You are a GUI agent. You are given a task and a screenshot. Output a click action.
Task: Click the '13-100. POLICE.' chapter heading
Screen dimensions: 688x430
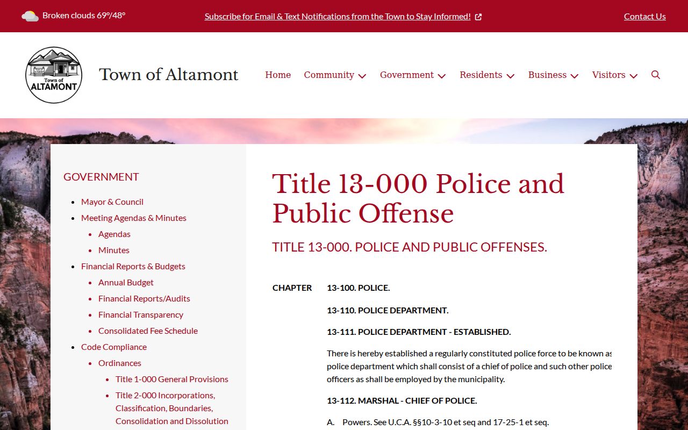click(x=359, y=288)
